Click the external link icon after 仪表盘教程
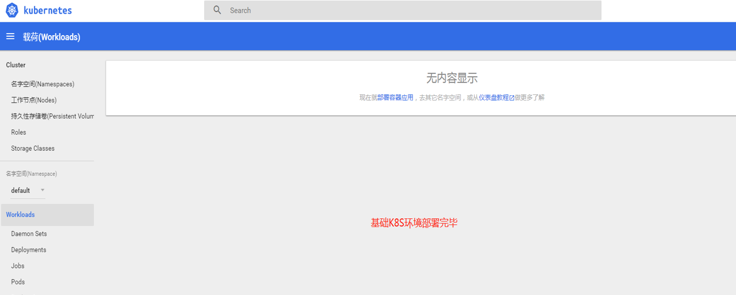The width and height of the screenshot is (736, 295). click(512, 98)
